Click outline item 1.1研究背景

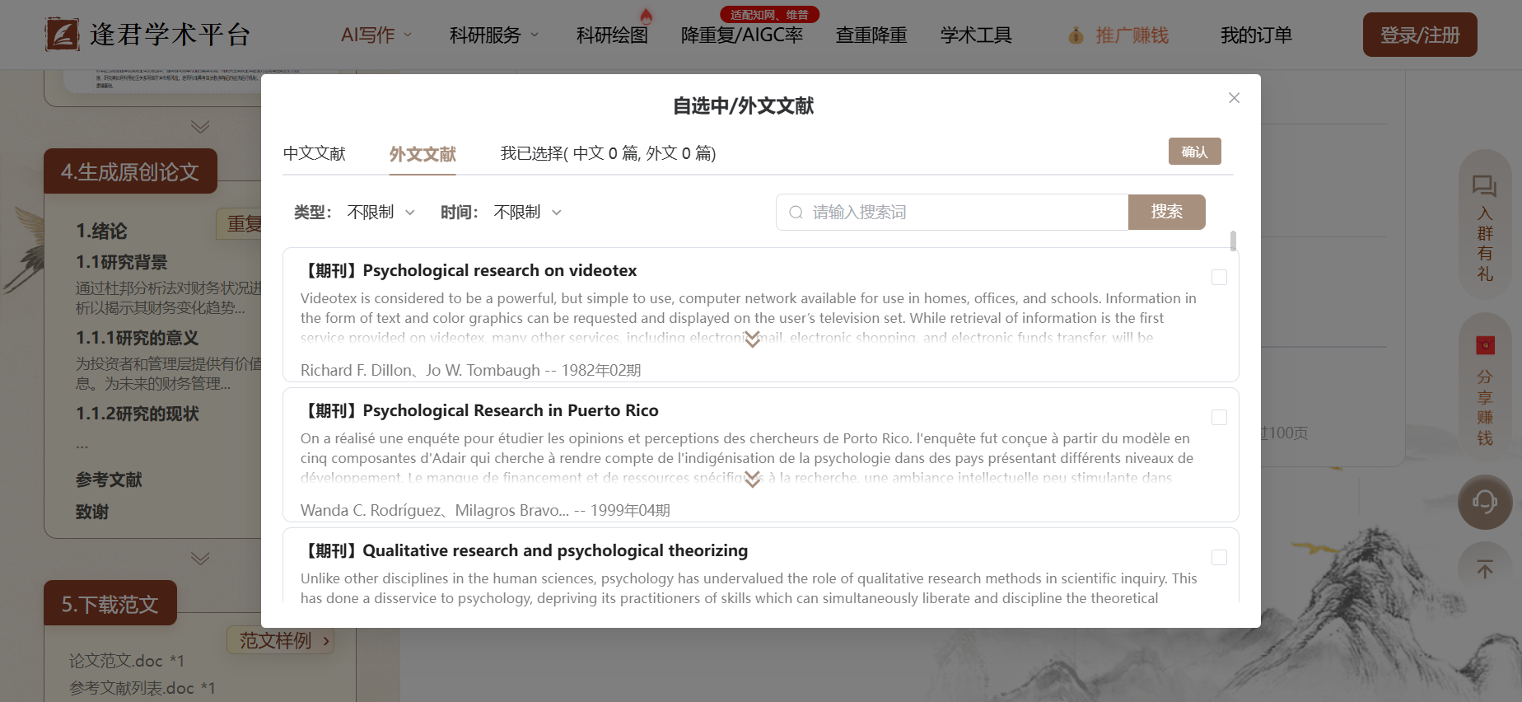[x=122, y=262]
